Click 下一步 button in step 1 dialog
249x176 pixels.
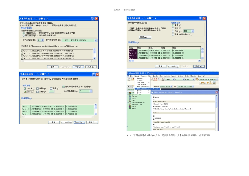(x=78, y=67)
